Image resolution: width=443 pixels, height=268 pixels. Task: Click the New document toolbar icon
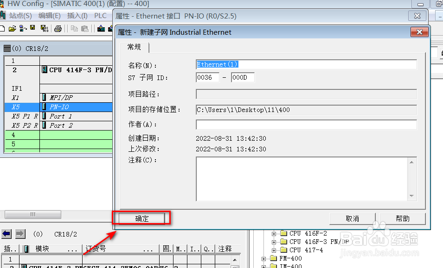[2, 28]
